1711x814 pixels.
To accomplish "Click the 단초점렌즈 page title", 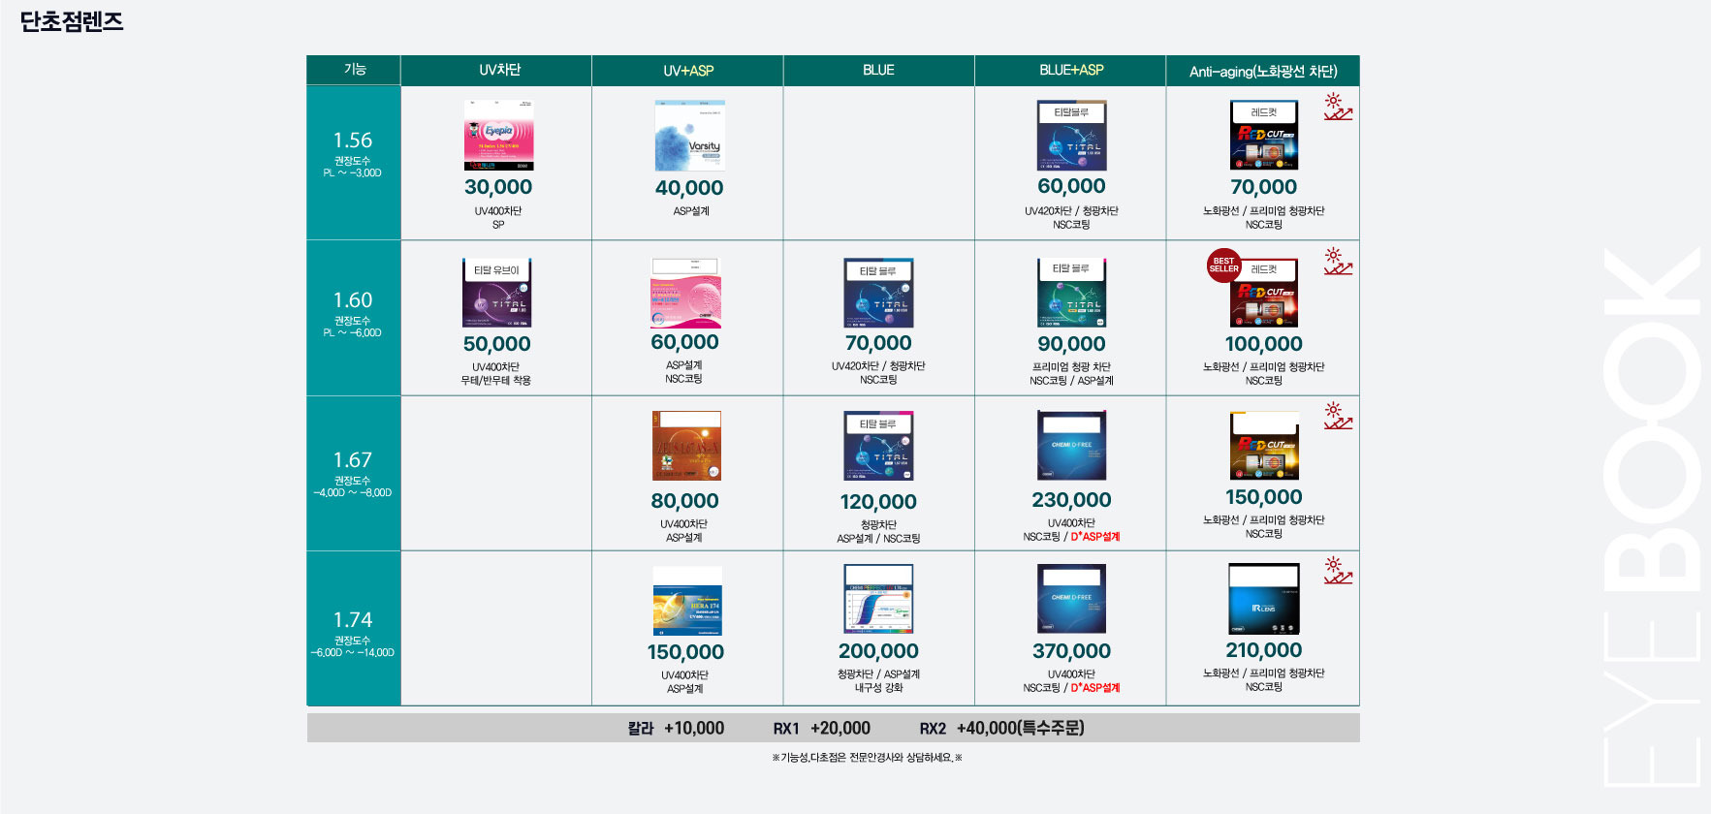I will tap(72, 21).
